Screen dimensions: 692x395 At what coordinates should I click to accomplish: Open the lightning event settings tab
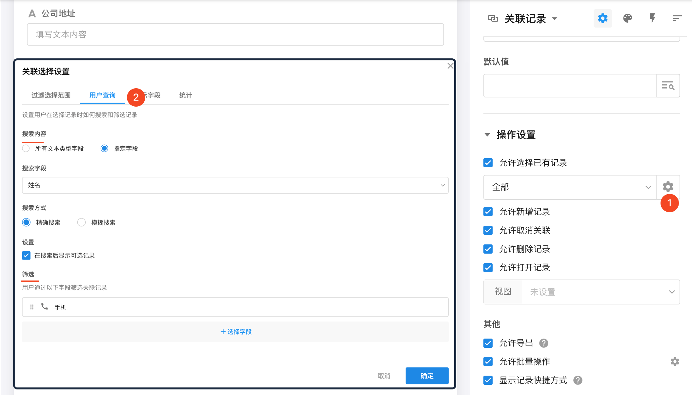point(652,18)
